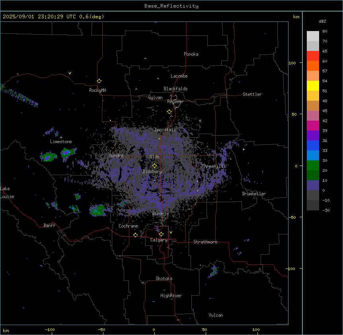The height and width of the screenshot is (335, 343).
Task: Click the Airdrie city label
Action: tap(161, 214)
